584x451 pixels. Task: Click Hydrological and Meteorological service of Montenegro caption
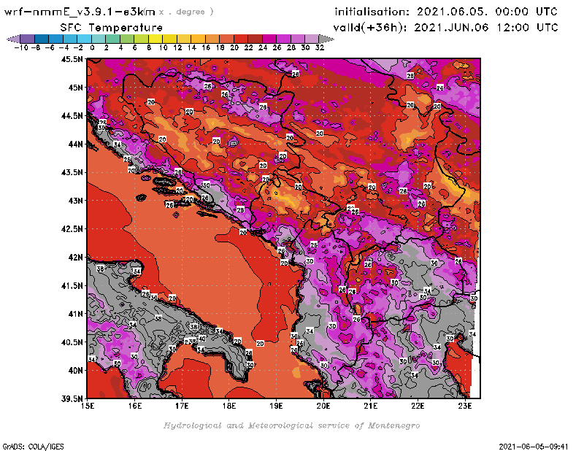point(291,425)
